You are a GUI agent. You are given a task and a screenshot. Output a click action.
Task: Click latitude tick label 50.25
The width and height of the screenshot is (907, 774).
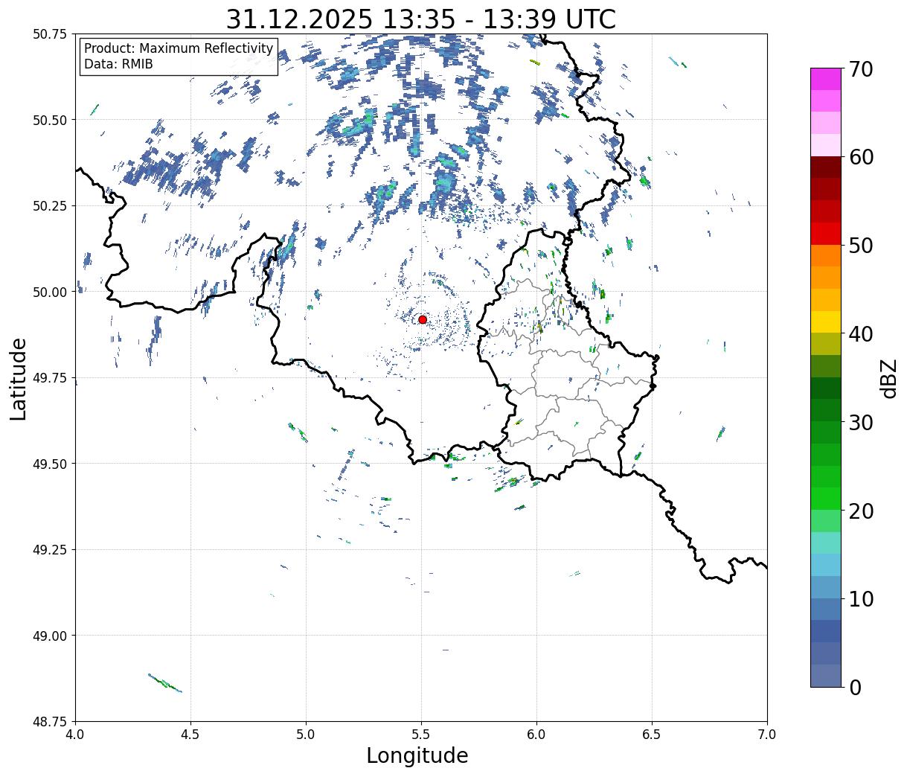pos(50,206)
